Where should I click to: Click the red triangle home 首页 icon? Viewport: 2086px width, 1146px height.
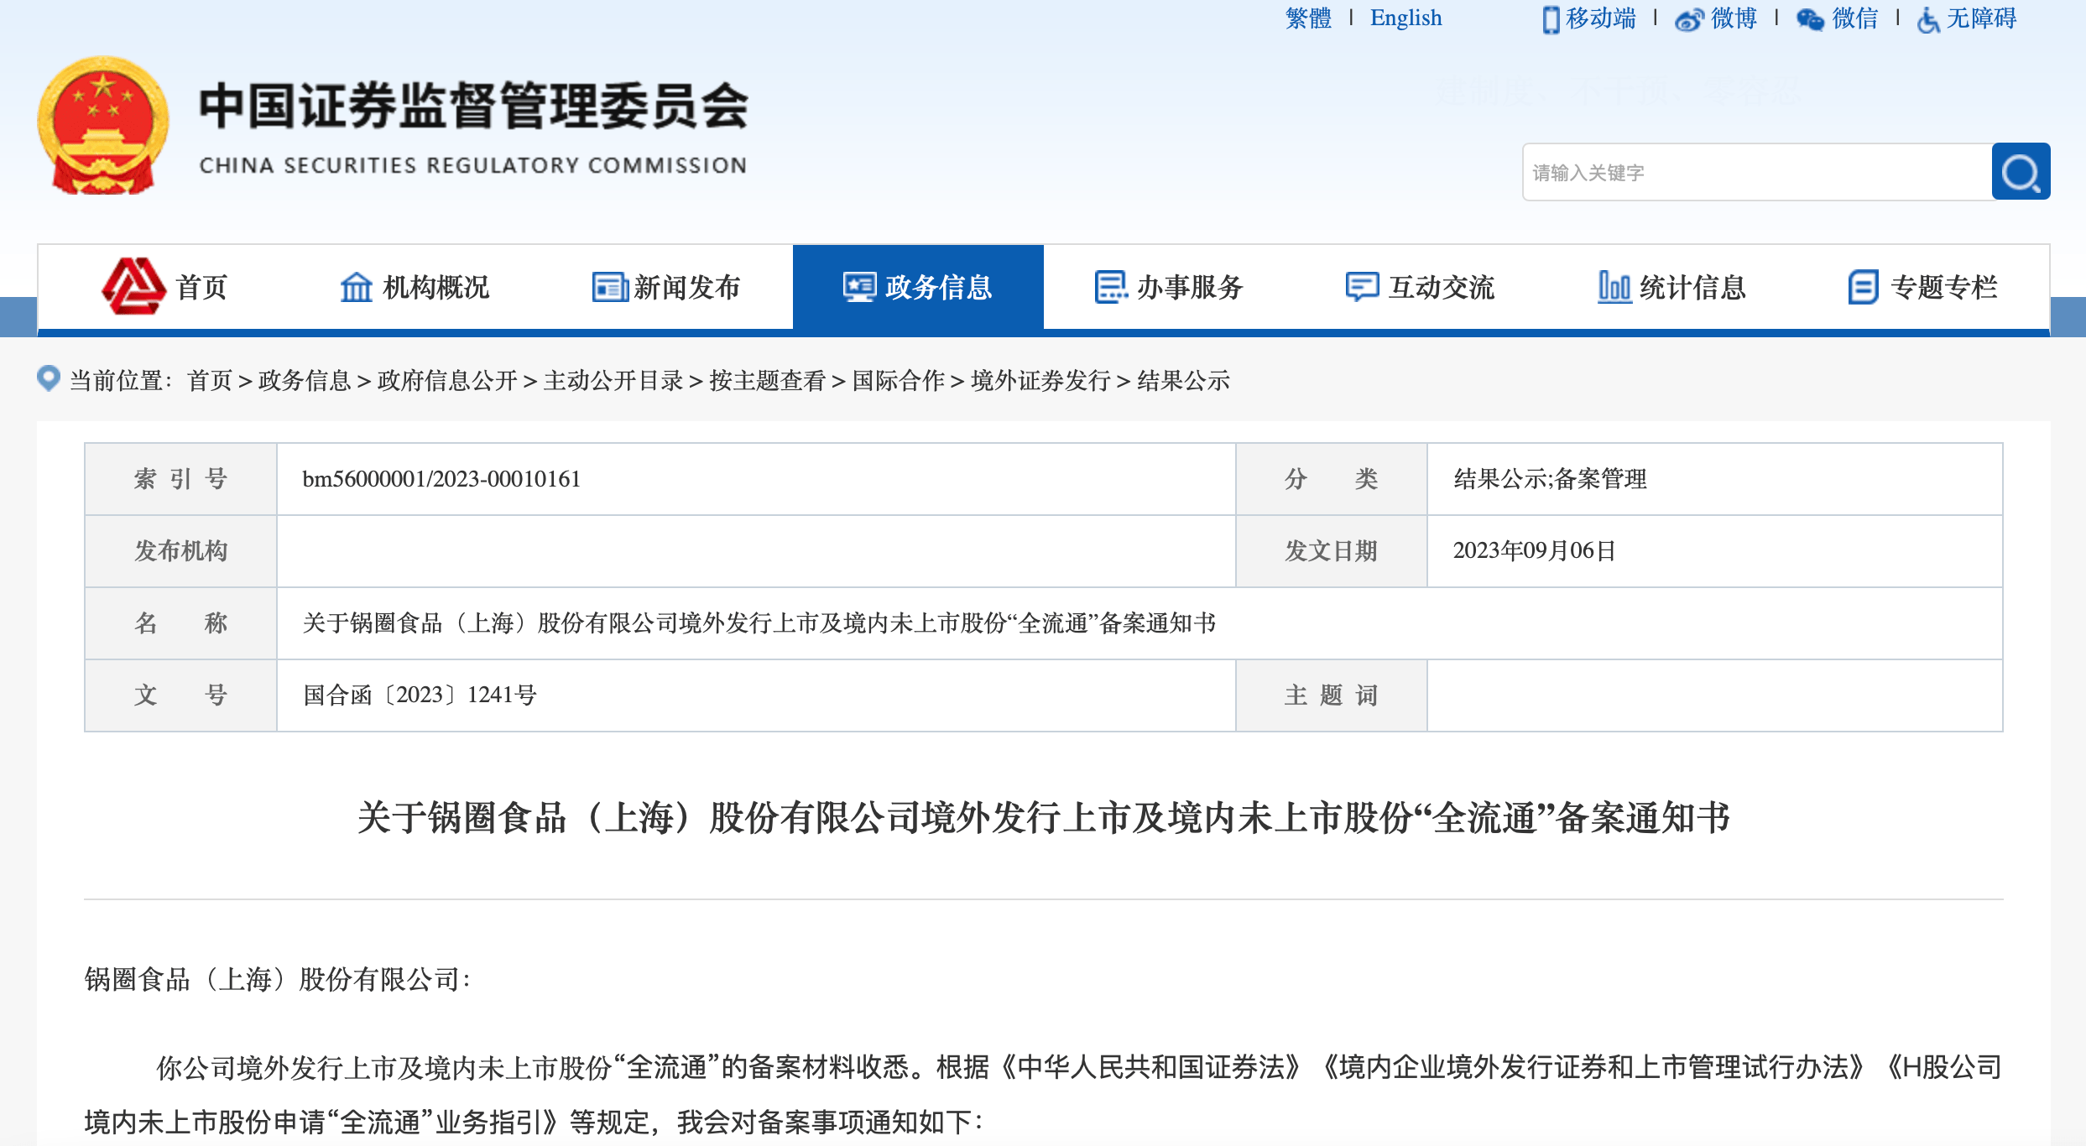pos(133,287)
